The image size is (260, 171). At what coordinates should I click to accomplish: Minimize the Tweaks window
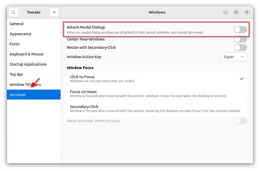[225, 12]
